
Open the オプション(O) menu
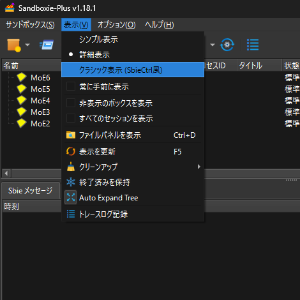[117, 25]
